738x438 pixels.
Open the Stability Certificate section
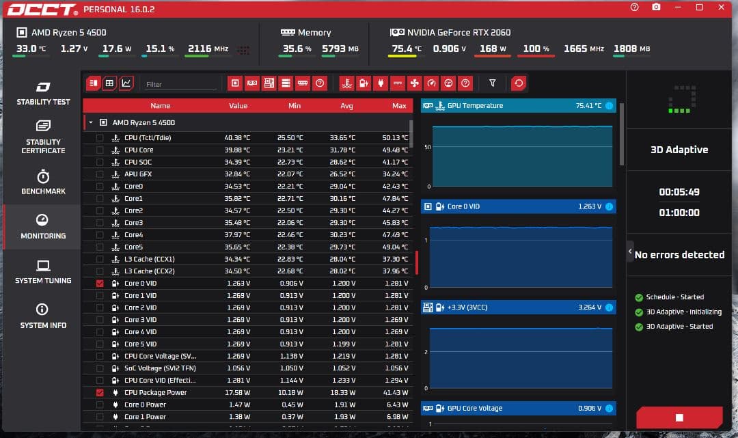(x=43, y=137)
